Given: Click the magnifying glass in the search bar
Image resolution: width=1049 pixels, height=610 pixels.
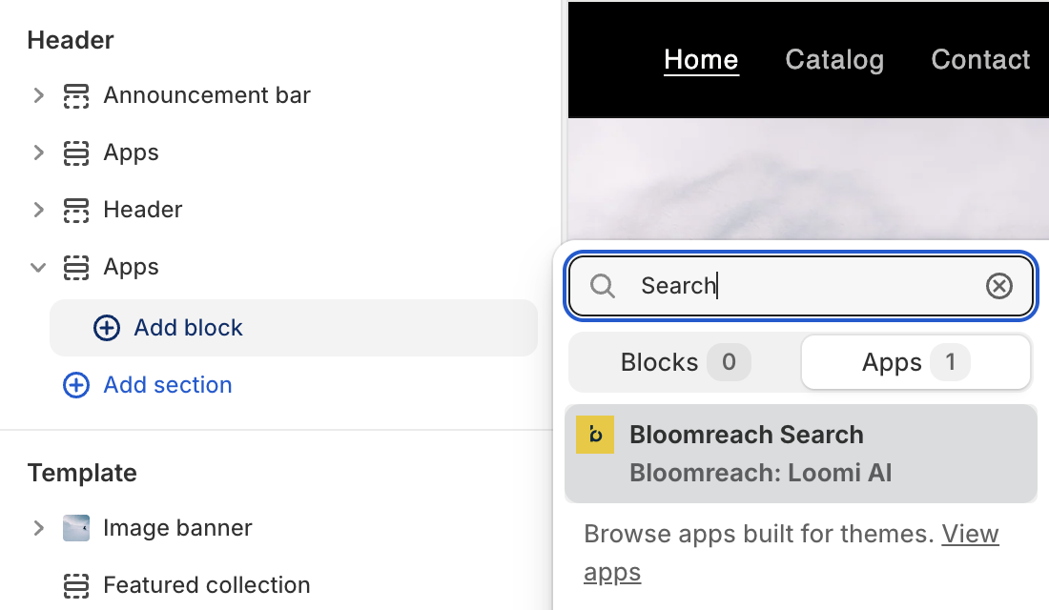Looking at the screenshot, I should [x=603, y=285].
